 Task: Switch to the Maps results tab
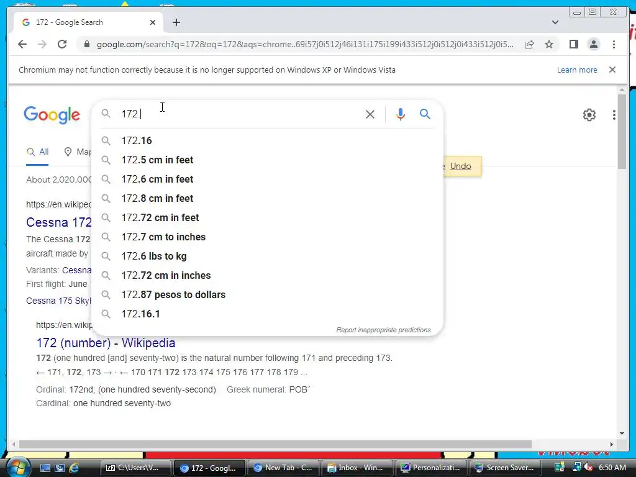pyautogui.click(x=78, y=152)
